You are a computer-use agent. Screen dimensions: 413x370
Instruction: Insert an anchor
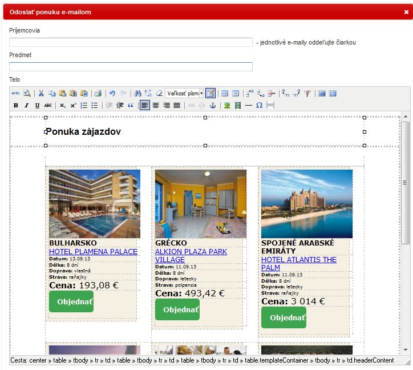213,106
